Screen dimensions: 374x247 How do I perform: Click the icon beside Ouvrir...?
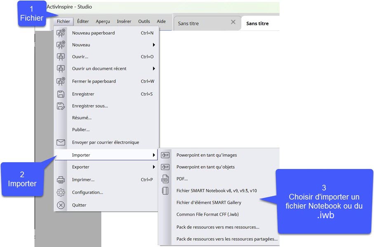click(61, 57)
